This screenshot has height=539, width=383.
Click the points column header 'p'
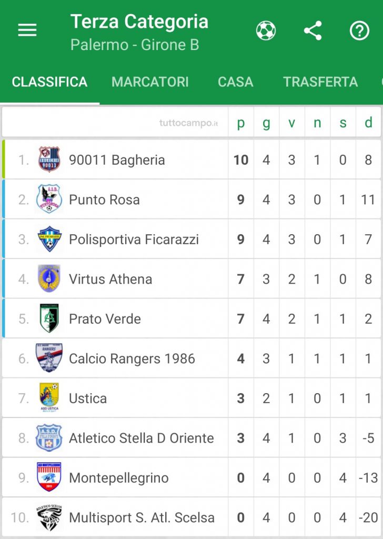point(241,123)
